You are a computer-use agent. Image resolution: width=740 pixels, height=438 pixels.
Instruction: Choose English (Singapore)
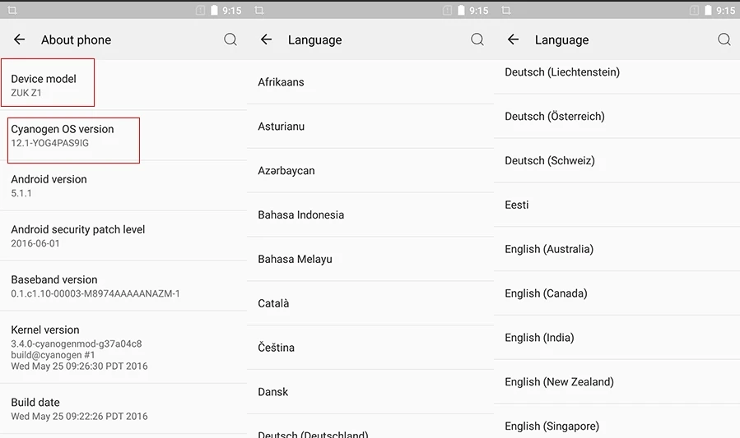[x=617, y=422]
